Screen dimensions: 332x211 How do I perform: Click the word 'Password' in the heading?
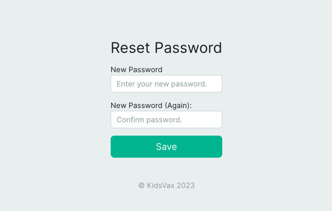point(188,48)
